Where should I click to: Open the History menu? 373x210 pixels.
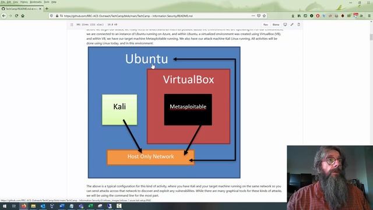click(x=24, y=2)
